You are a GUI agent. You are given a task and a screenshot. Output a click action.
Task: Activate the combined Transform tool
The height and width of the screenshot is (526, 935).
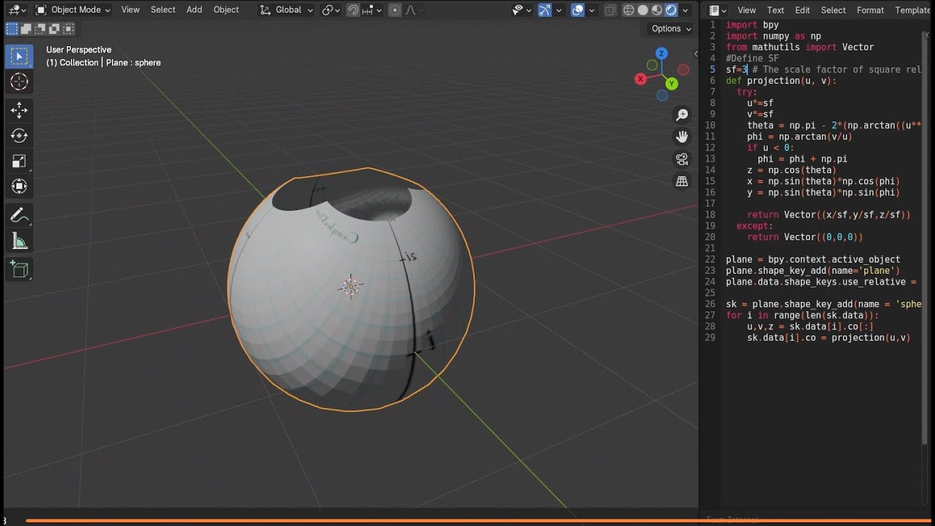(20, 186)
